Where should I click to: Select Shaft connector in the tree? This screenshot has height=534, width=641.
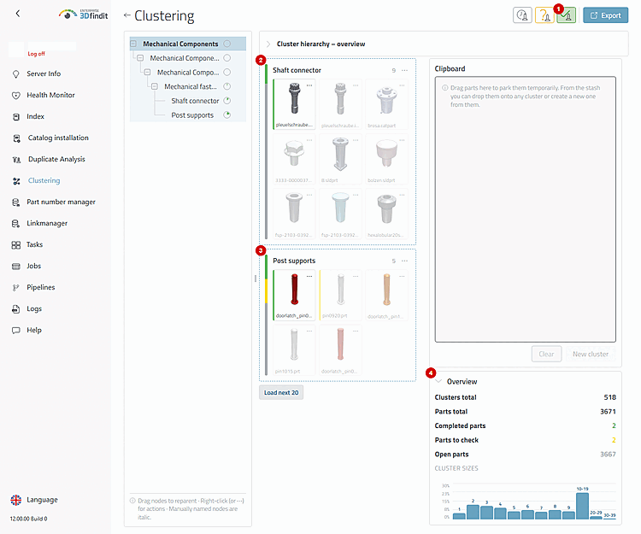point(195,101)
